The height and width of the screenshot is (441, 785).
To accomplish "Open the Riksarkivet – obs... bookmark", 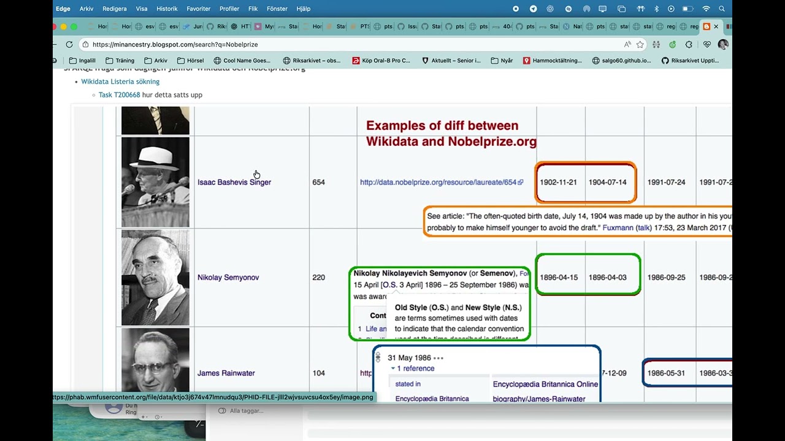I will click(312, 61).
